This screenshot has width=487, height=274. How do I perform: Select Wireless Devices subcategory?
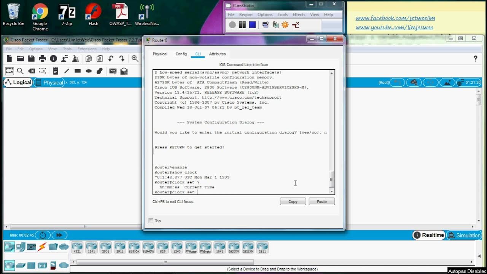point(42,265)
